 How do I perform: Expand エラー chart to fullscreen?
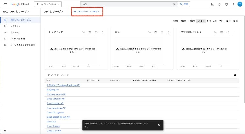pos(162,32)
